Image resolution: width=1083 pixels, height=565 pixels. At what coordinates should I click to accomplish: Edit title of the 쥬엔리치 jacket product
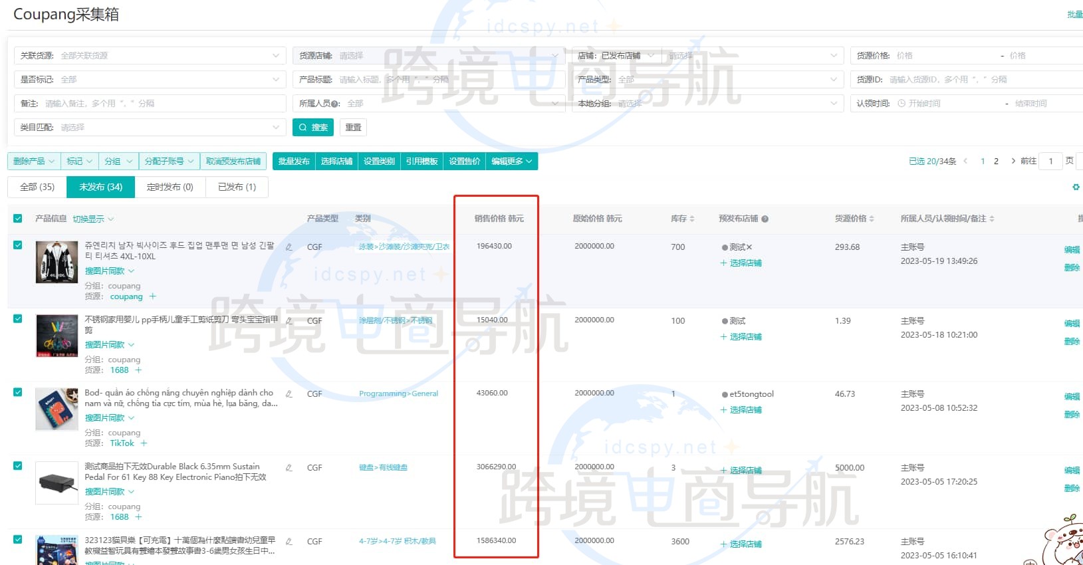click(x=289, y=247)
